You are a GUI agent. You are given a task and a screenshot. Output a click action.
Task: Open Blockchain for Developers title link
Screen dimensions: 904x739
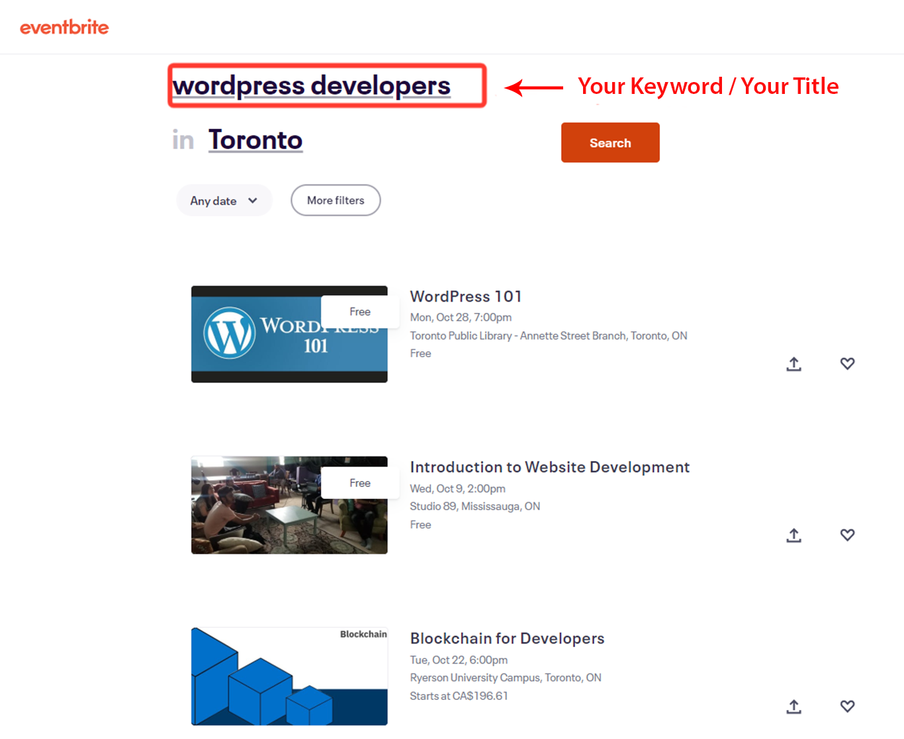pyautogui.click(x=507, y=638)
